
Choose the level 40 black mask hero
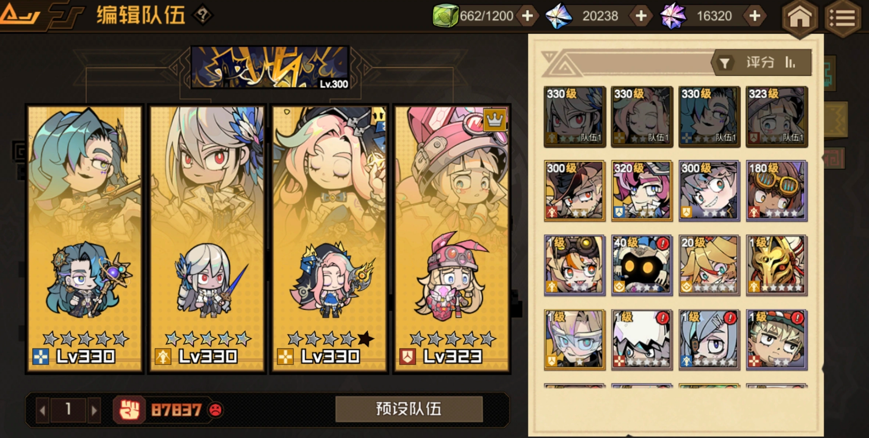(642, 265)
